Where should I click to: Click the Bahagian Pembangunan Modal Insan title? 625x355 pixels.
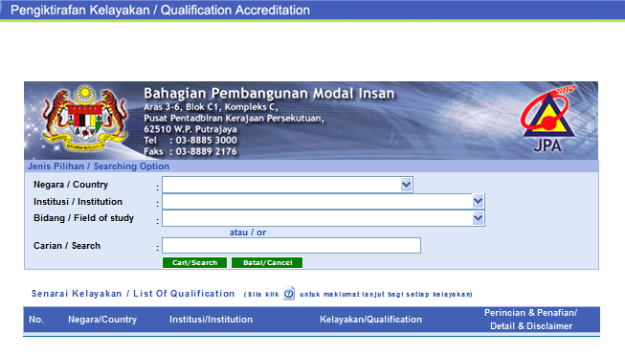[x=269, y=93]
